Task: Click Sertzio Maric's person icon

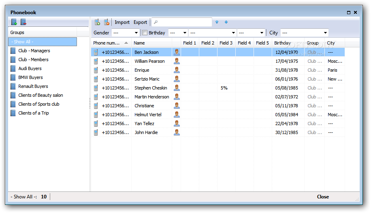Action: click(x=177, y=79)
